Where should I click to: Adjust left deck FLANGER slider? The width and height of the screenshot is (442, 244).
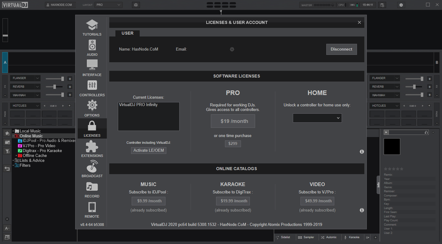pos(55,79)
